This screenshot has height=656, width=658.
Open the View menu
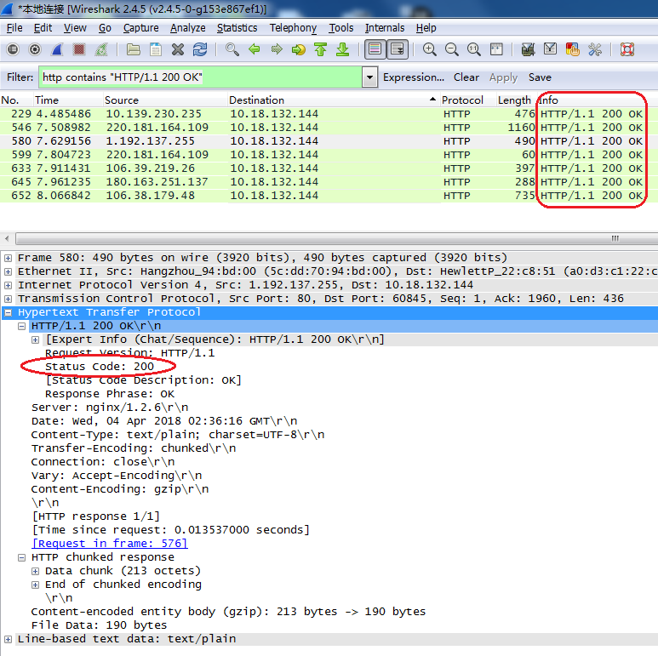[75, 28]
